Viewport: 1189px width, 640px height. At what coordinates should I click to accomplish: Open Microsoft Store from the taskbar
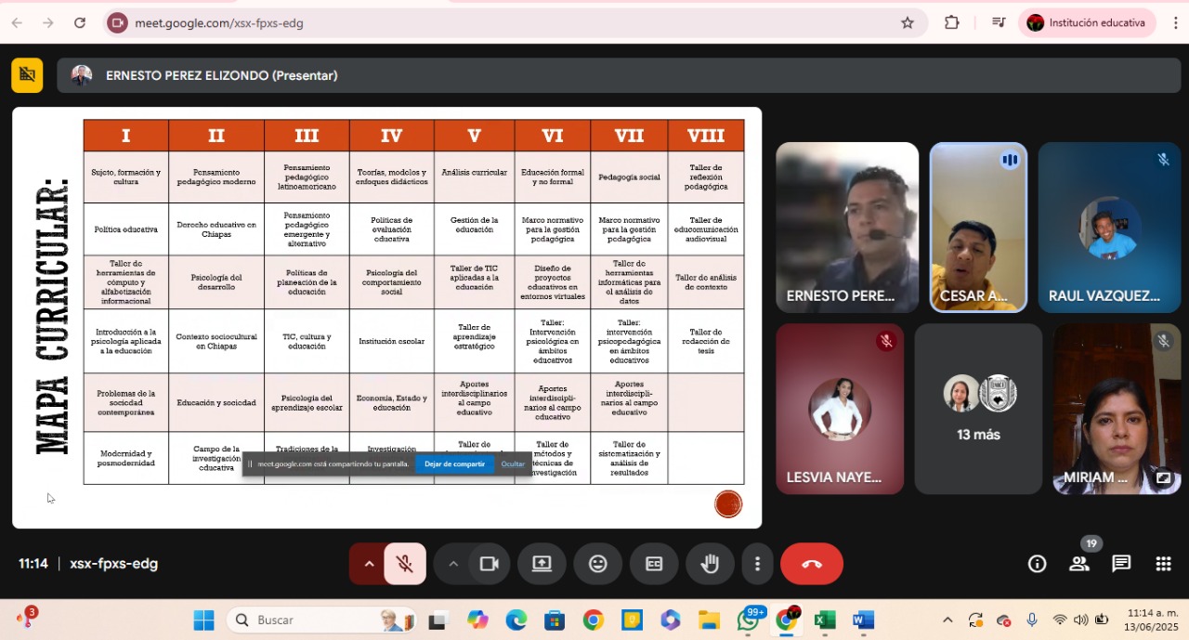pyautogui.click(x=555, y=620)
